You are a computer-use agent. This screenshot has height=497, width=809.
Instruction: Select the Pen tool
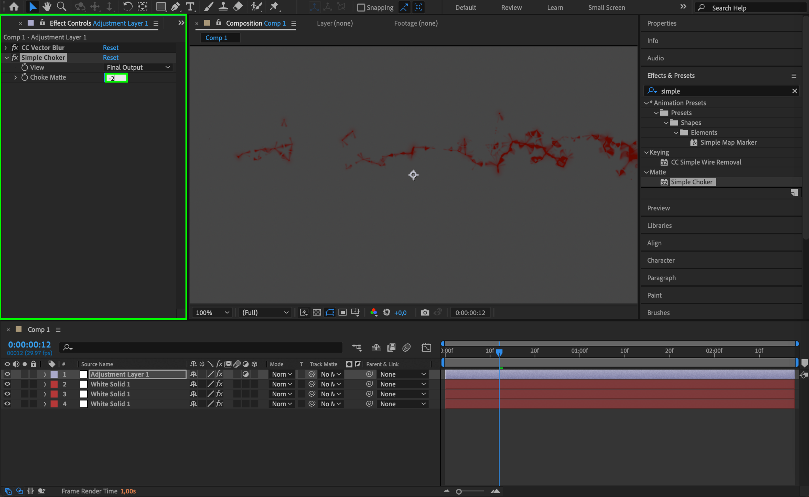point(175,7)
